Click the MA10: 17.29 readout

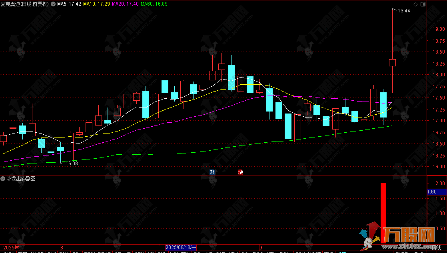tap(96, 4)
